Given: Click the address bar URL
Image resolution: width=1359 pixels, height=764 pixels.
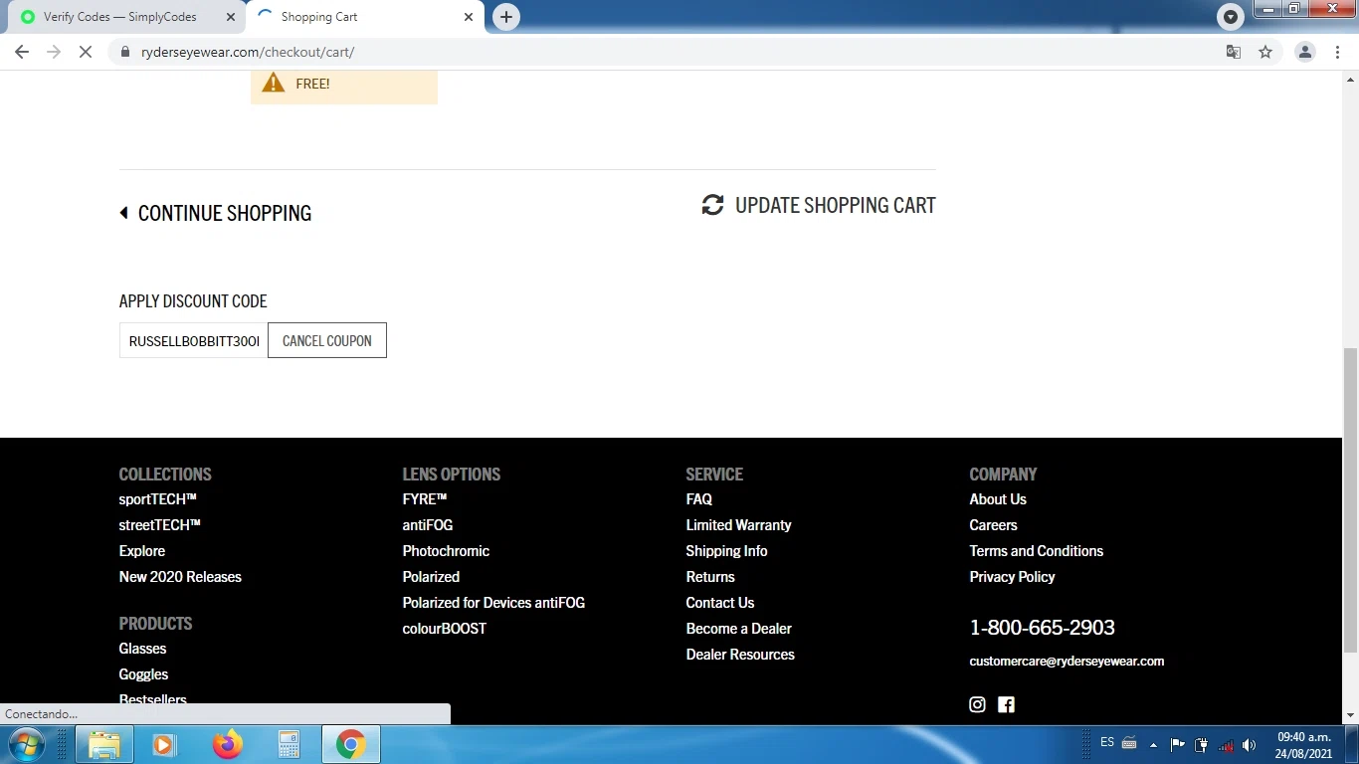Looking at the screenshot, I should (x=248, y=52).
